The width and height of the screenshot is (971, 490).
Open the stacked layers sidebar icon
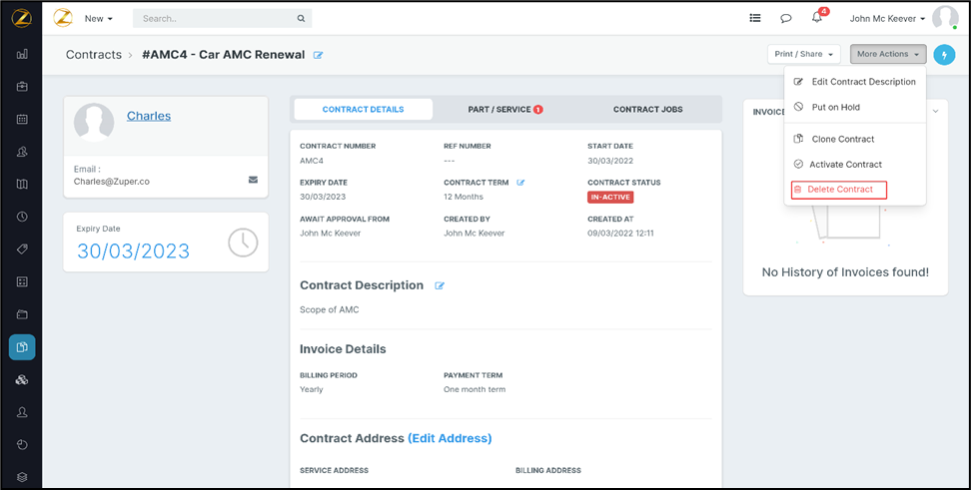coord(22,477)
